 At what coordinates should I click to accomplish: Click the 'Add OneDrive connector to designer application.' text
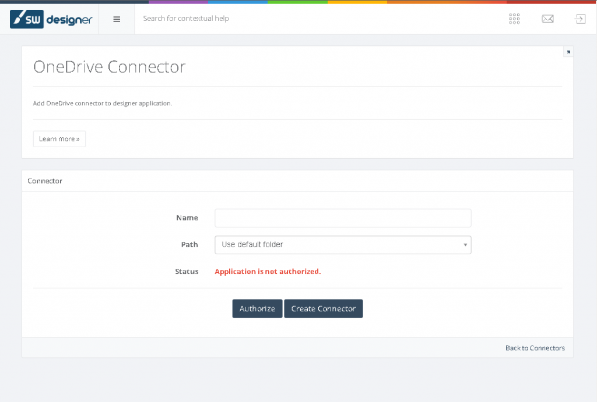click(x=103, y=104)
